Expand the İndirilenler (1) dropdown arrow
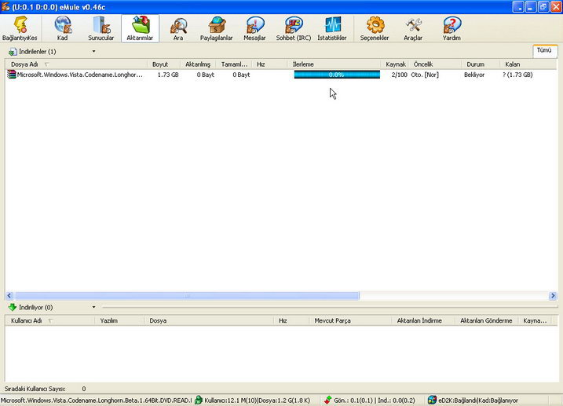Viewport: 563px width, 406px height. coord(93,51)
